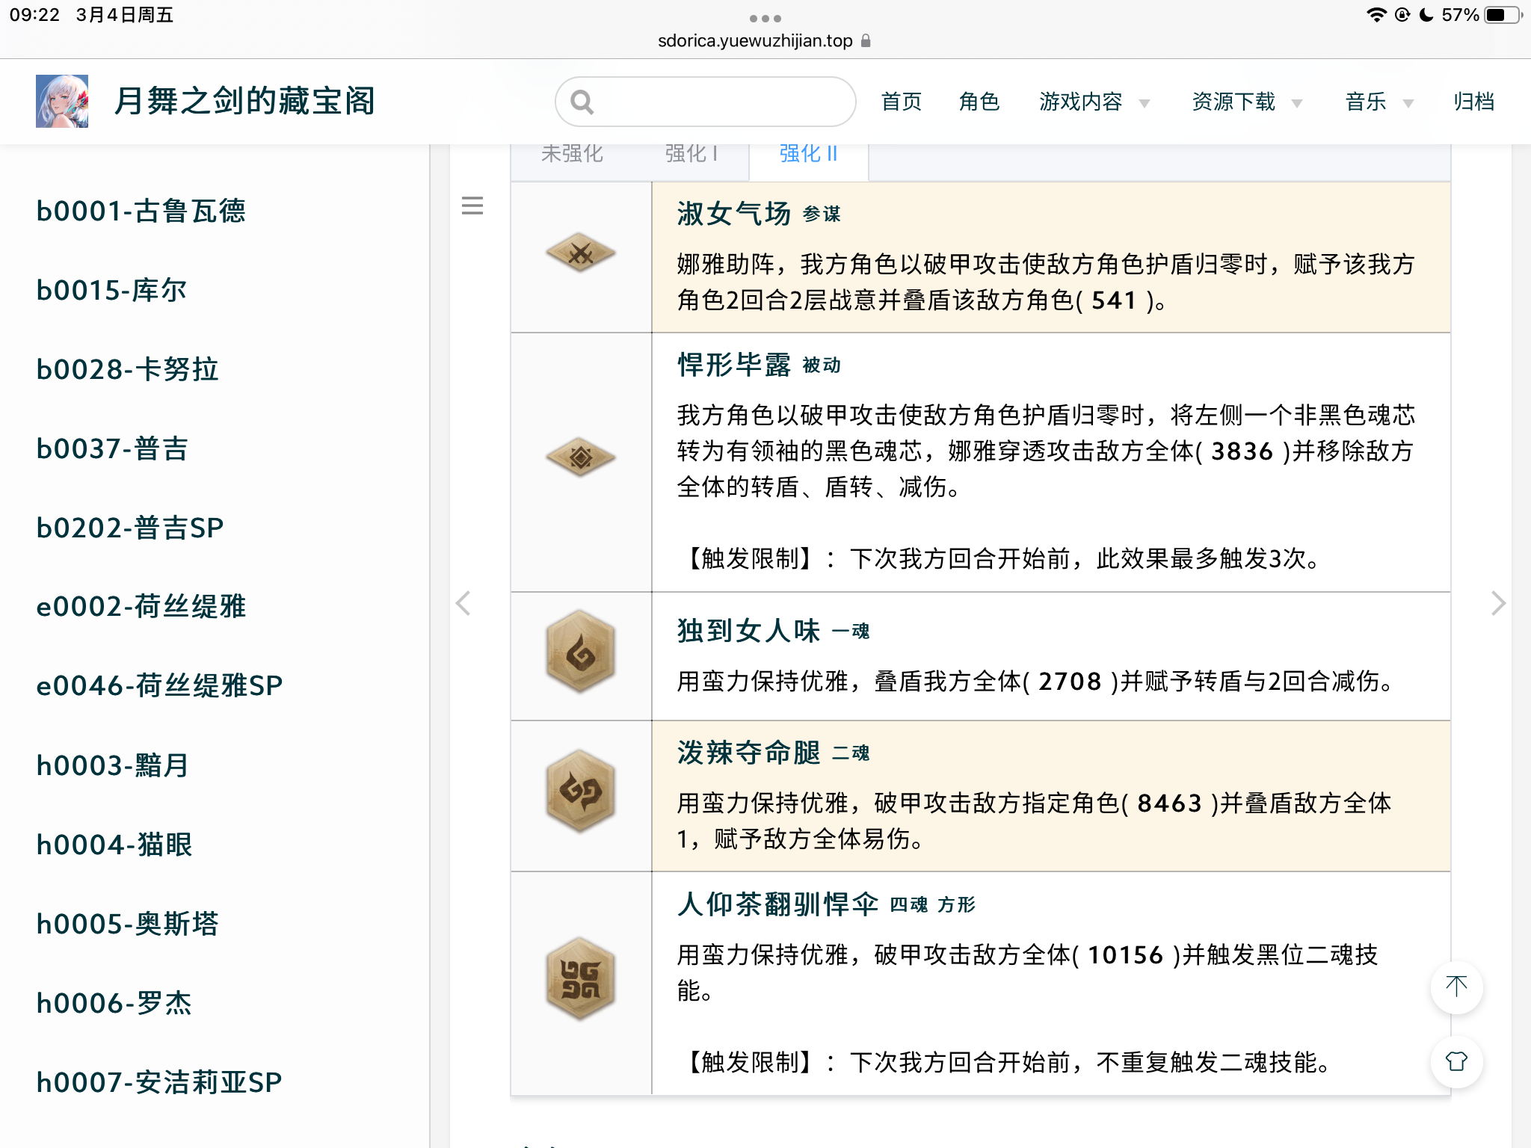Open sidebar link h0006-罗杰
The image size is (1531, 1148).
114,1003
